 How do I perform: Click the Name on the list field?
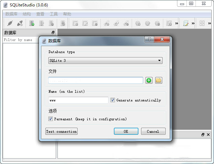point(78,100)
